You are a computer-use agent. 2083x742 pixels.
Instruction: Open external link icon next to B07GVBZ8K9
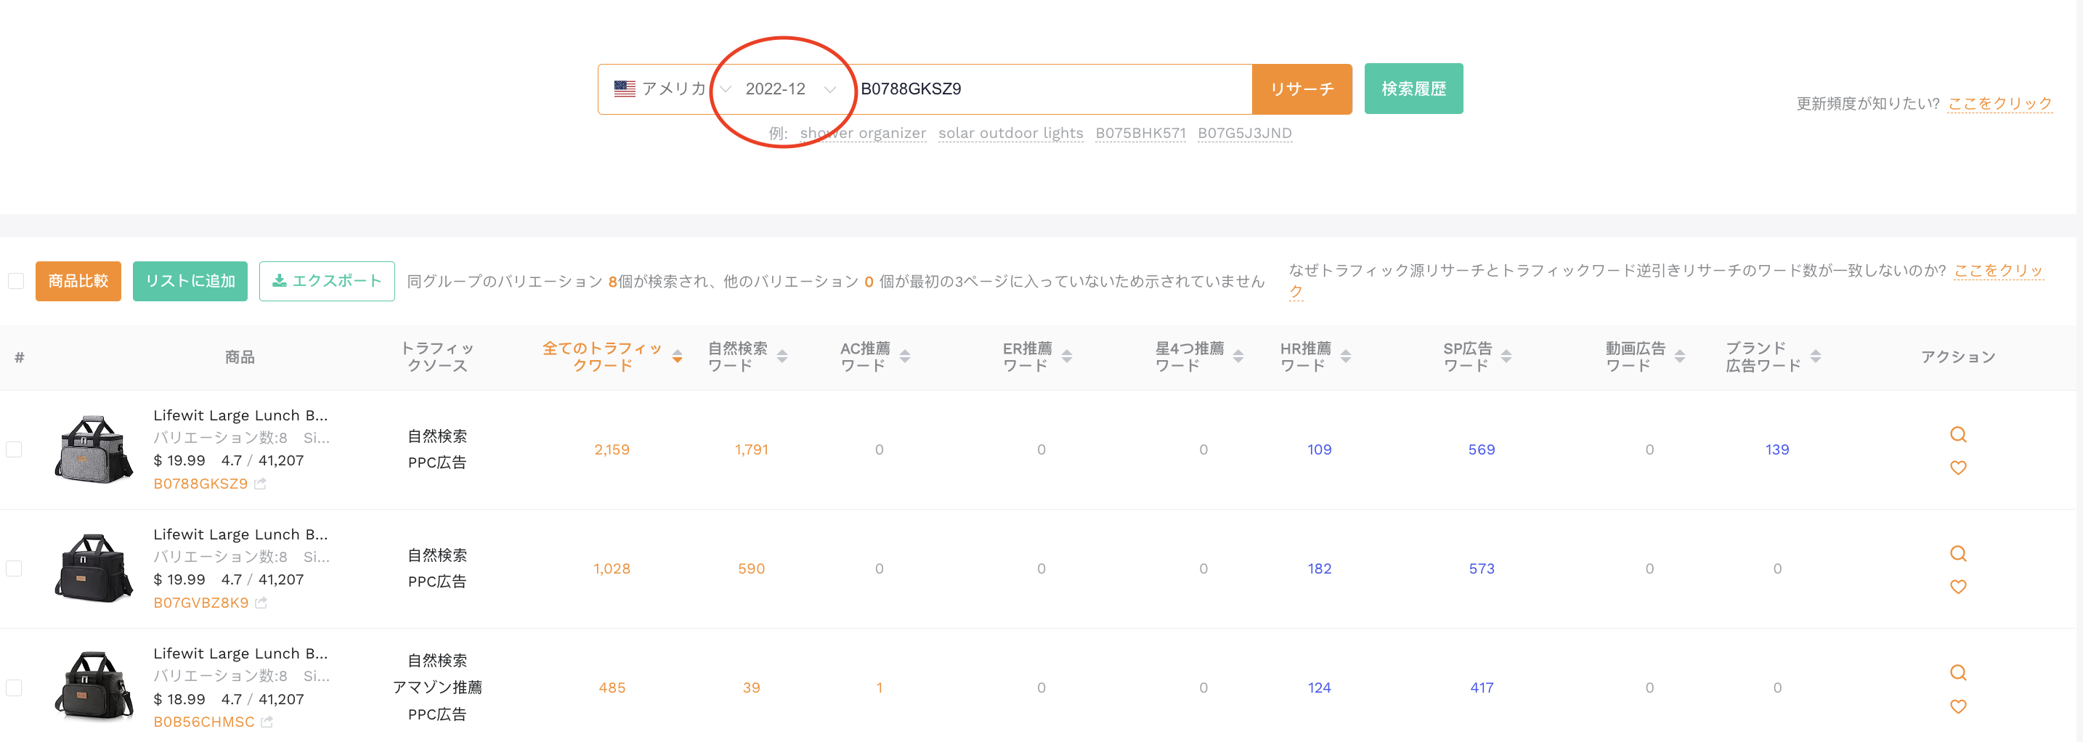(261, 603)
